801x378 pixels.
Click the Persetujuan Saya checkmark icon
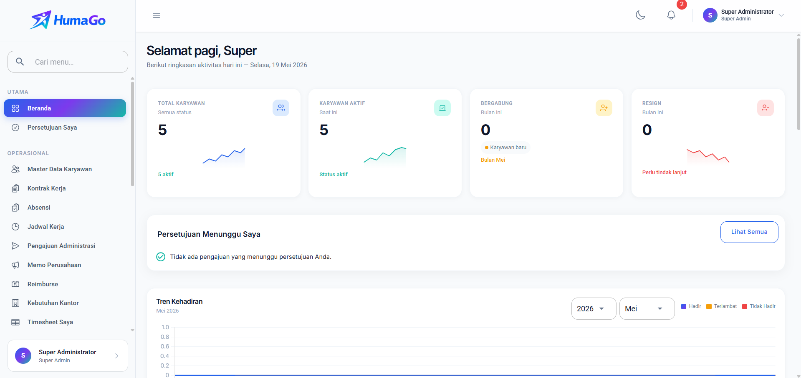tap(15, 128)
